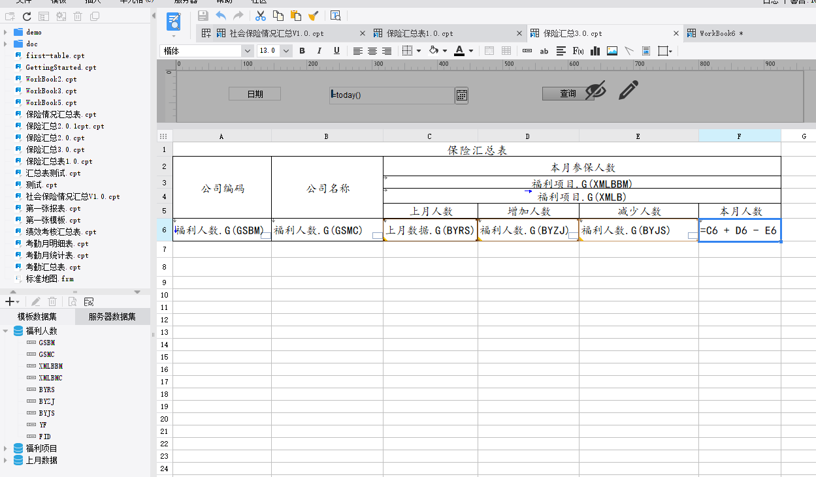Open 考勤月明细表.cpt in file tree
The height and width of the screenshot is (477, 816).
click(x=57, y=243)
